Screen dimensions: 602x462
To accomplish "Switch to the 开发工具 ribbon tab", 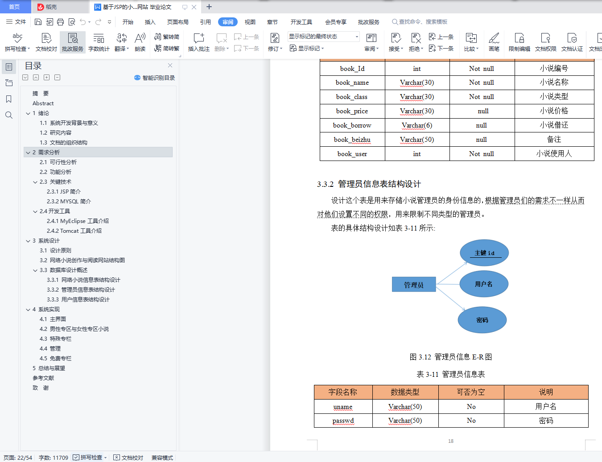I will point(301,22).
